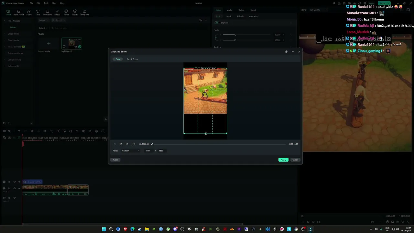Open the File menu

point(31,3)
